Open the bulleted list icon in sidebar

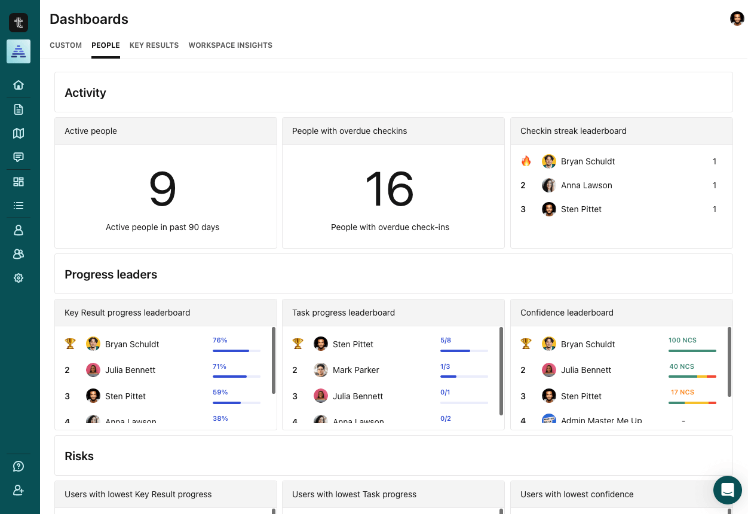(x=19, y=206)
